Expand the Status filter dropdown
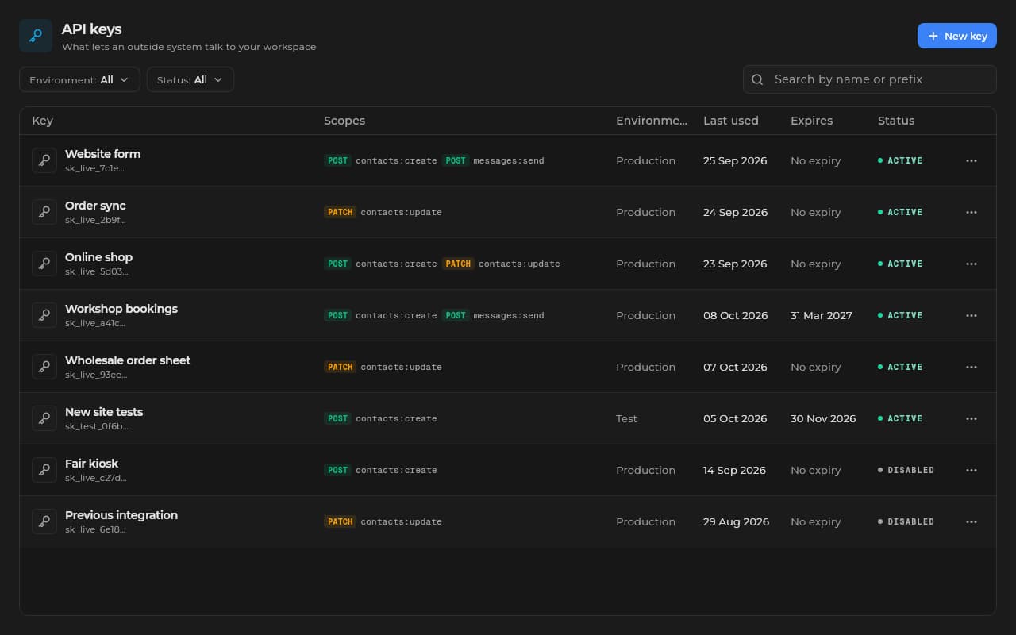This screenshot has height=635, width=1016. pos(190,79)
